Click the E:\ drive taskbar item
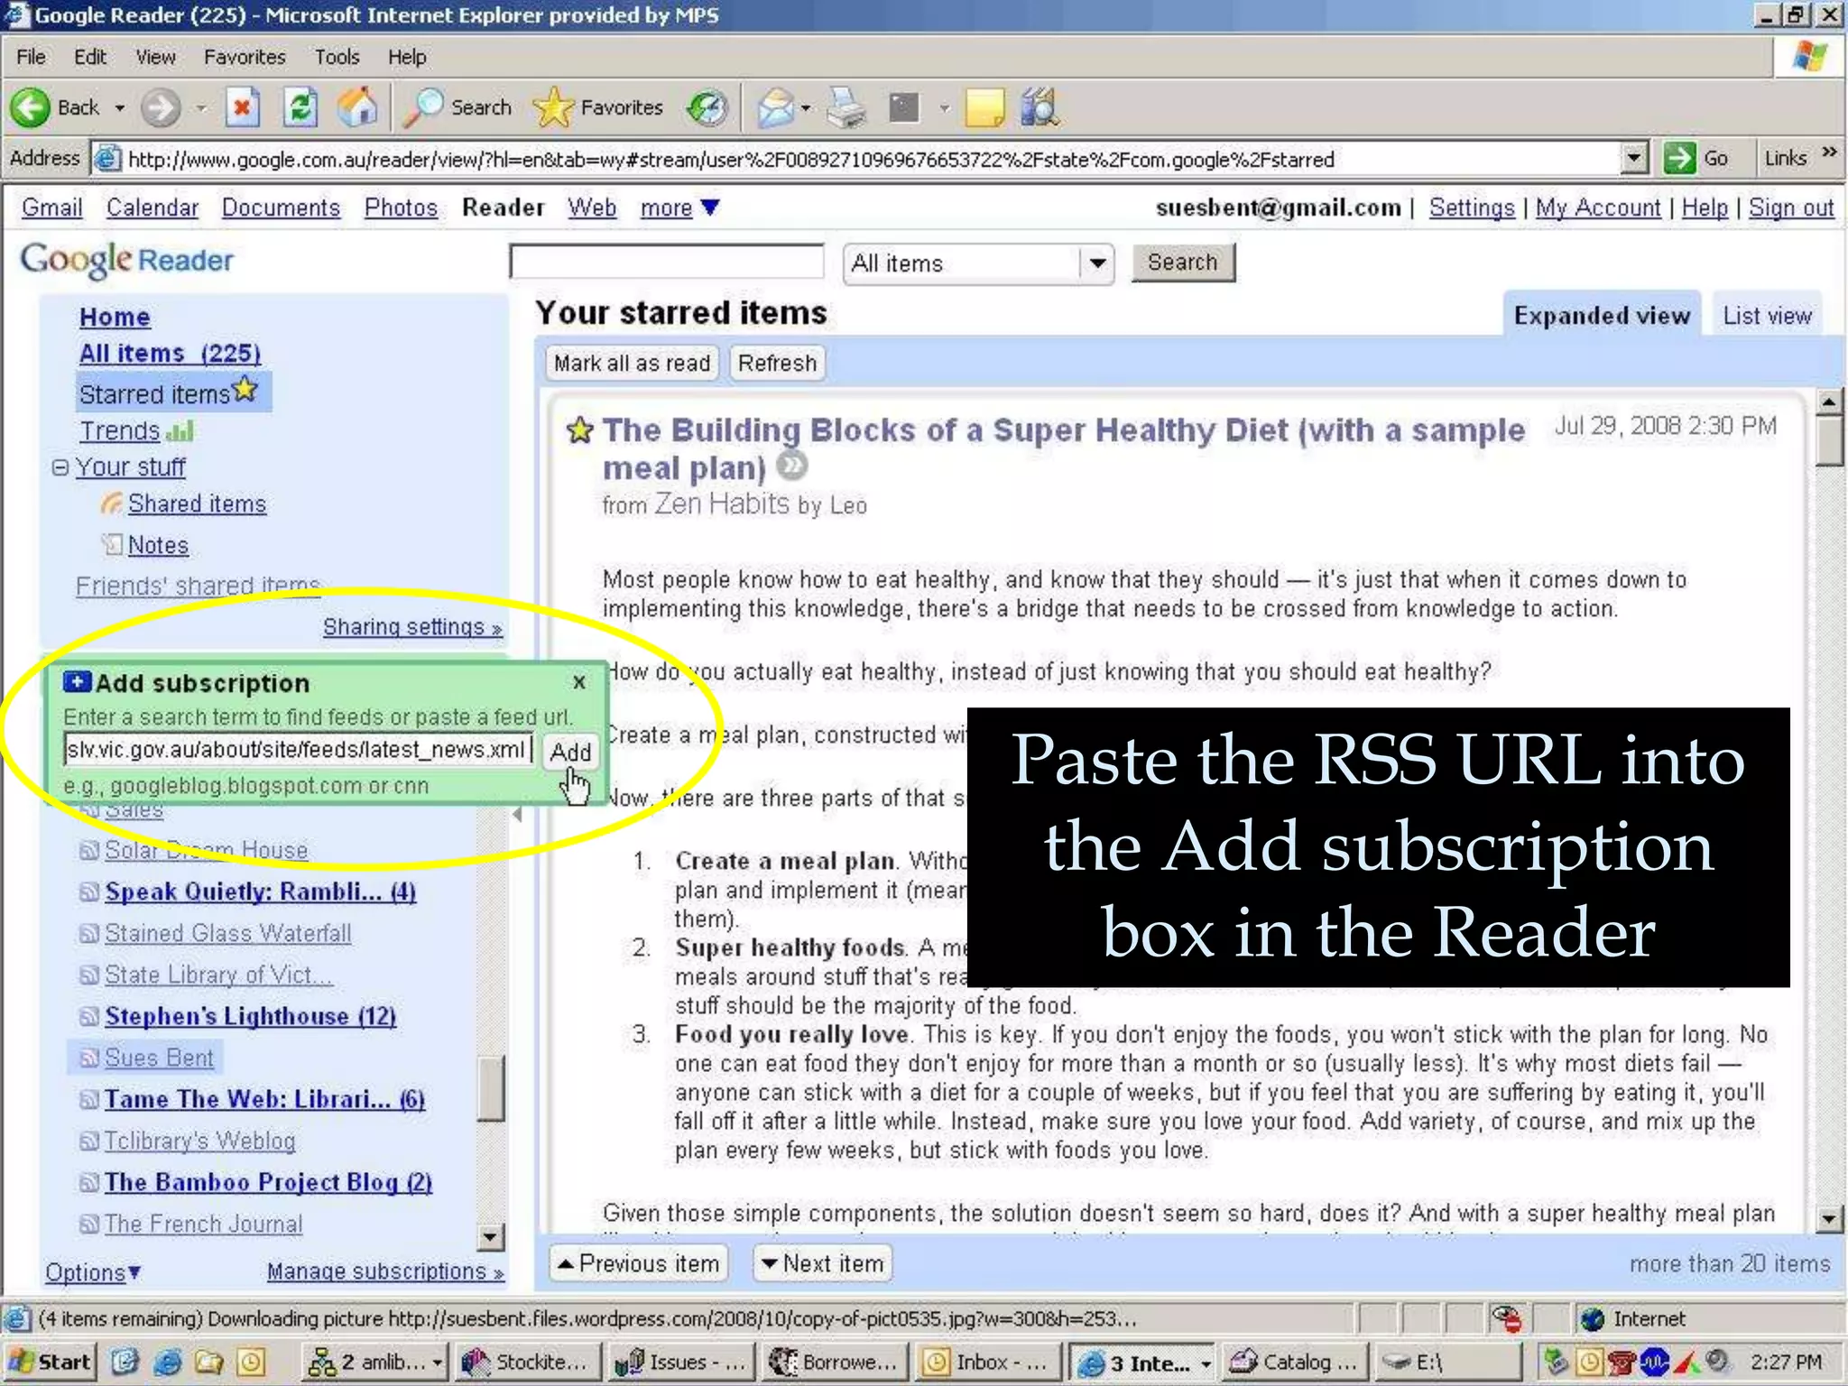The height and width of the screenshot is (1386, 1848). point(1449,1362)
